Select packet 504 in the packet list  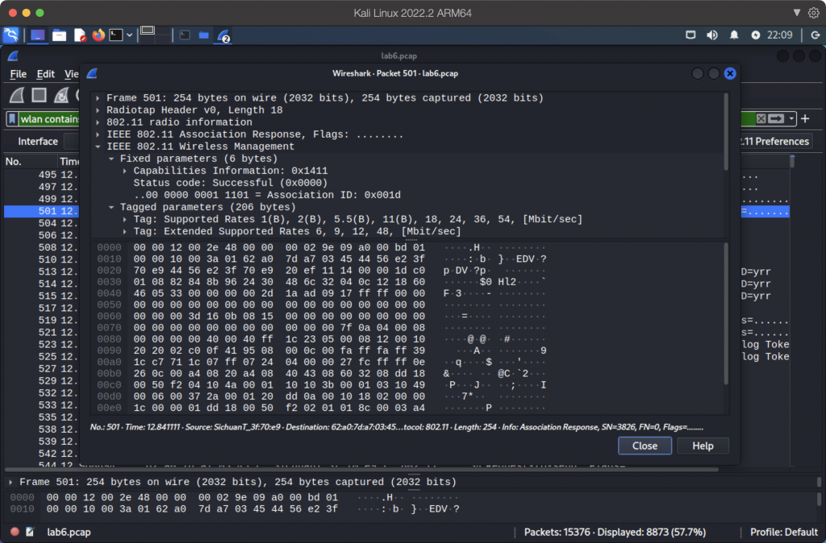click(42, 223)
